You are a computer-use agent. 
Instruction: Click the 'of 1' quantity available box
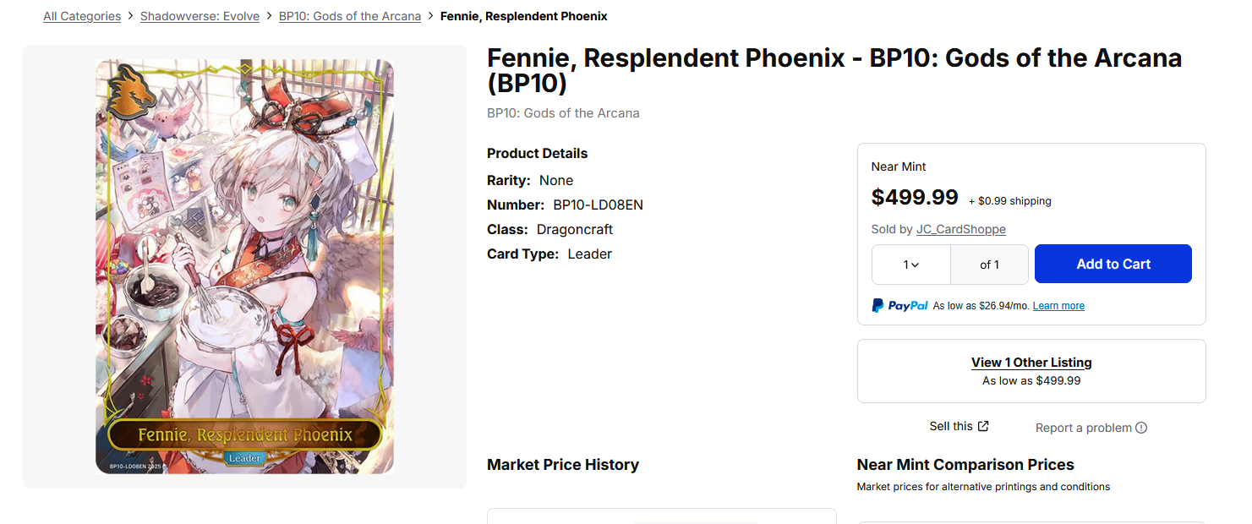tap(989, 265)
